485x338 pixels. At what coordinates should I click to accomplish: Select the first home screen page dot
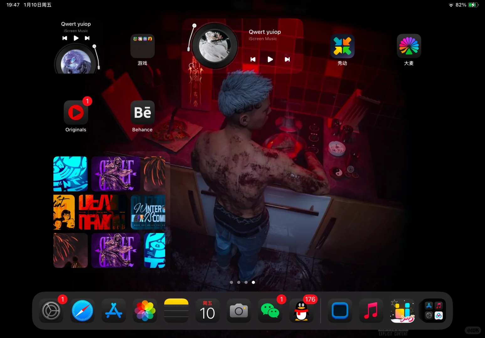tap(232, 282)
